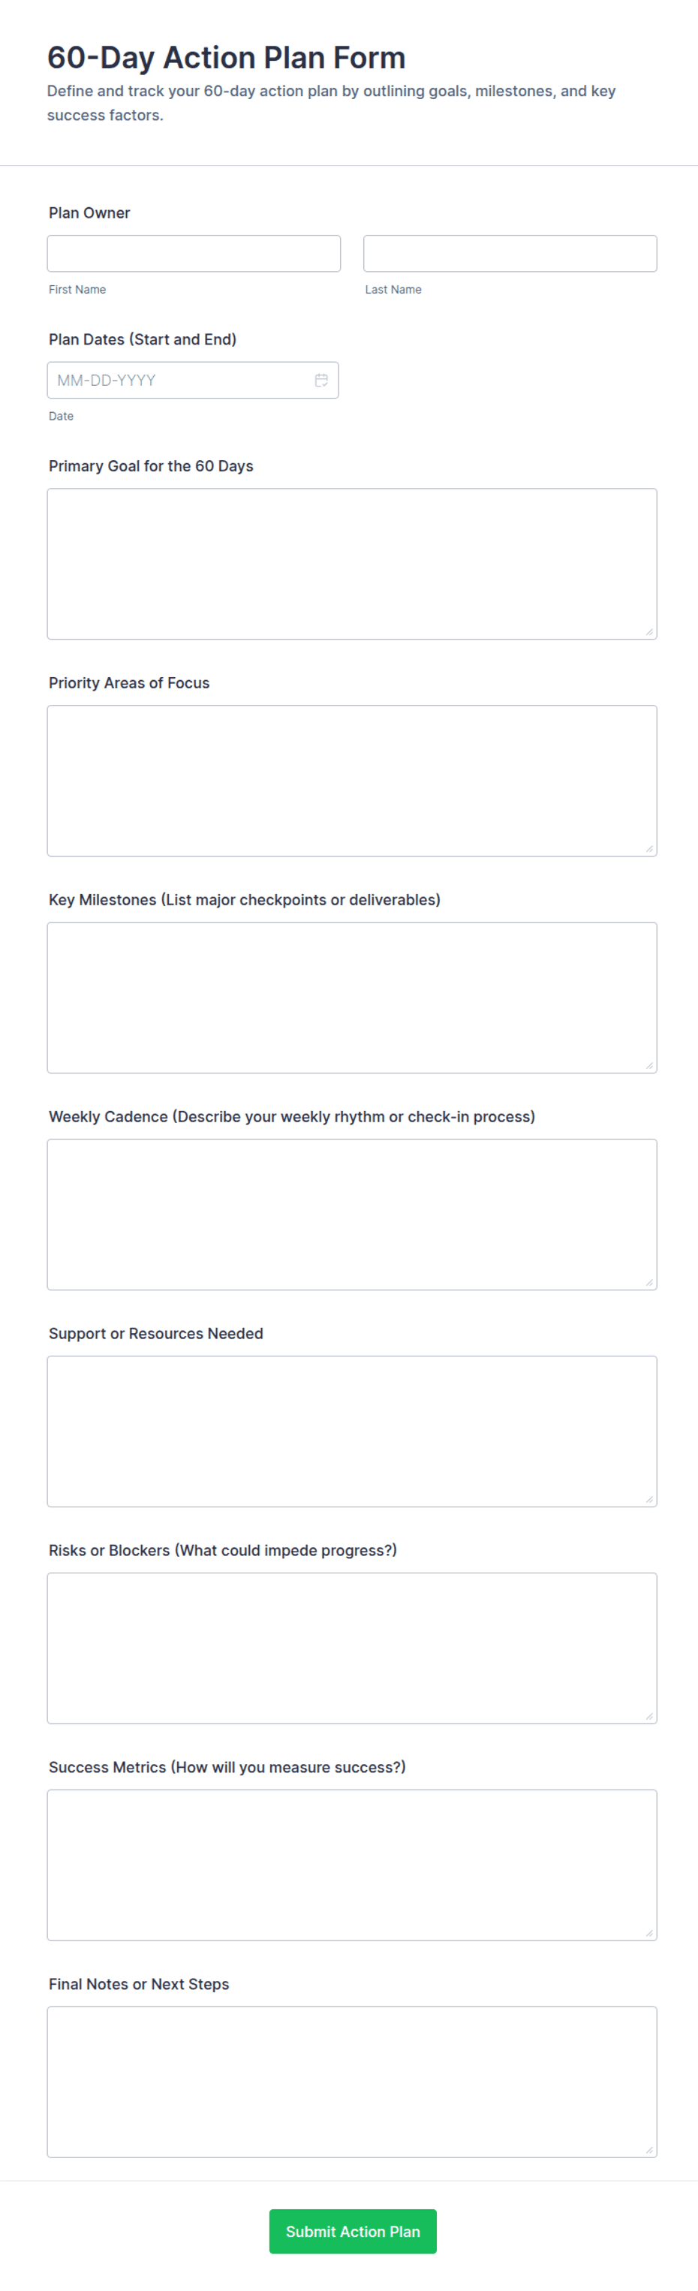The image size is (698, 2291).
Task: Click the Risks or Blockers text area
Action: coord(352,1649)
